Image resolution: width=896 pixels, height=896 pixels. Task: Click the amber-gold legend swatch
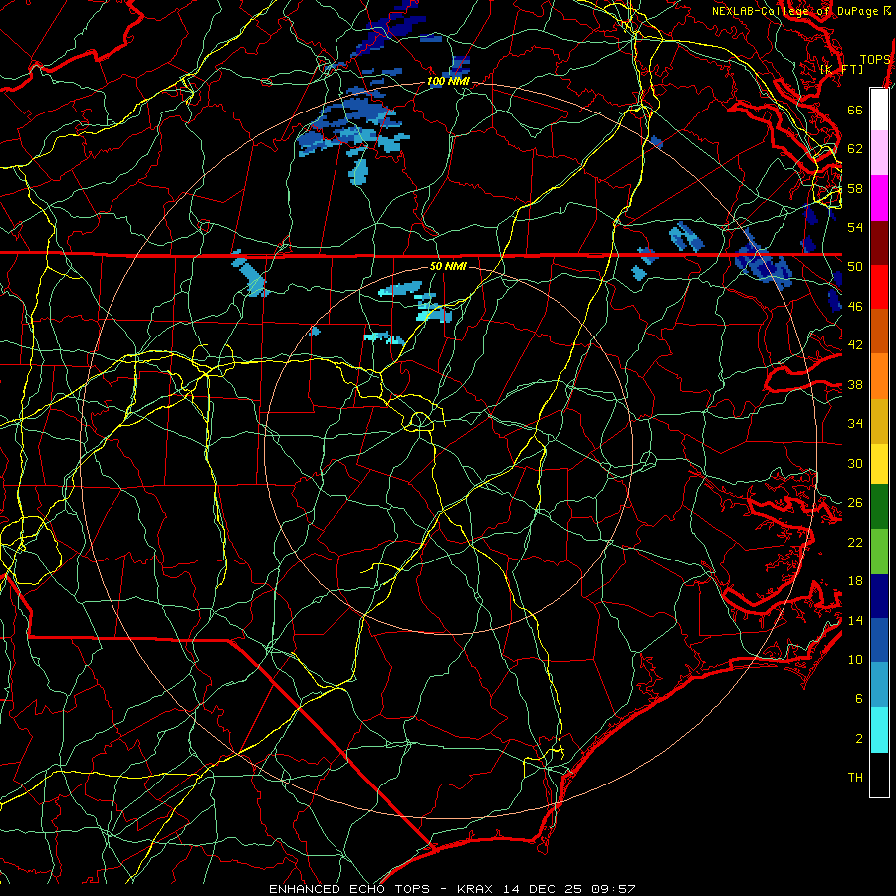[879, 421]
